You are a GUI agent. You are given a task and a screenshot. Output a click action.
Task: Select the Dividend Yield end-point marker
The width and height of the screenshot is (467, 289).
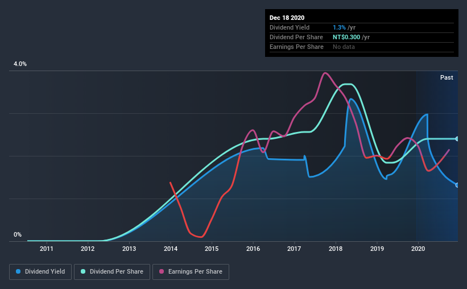[x=457, y=185]
